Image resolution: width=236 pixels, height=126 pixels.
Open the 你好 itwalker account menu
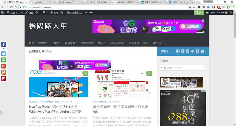pos(219,13)
